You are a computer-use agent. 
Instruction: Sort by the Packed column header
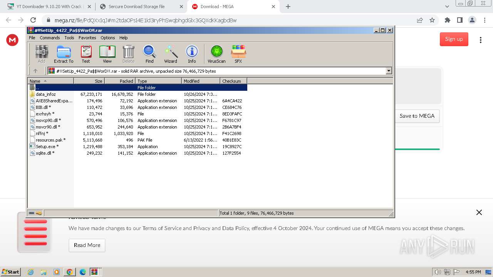point(120,81)
